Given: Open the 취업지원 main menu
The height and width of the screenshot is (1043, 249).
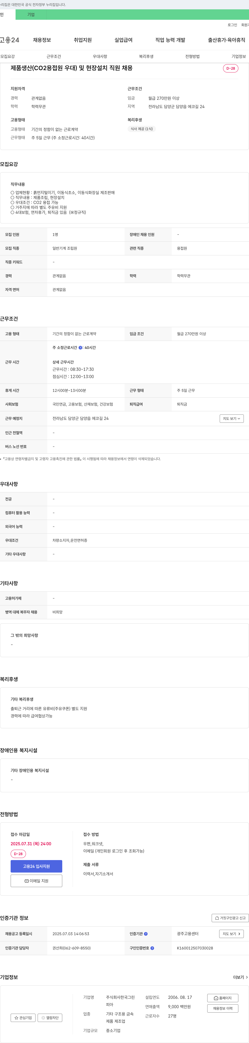Looking at the screenshot, I should coord(82,40).
